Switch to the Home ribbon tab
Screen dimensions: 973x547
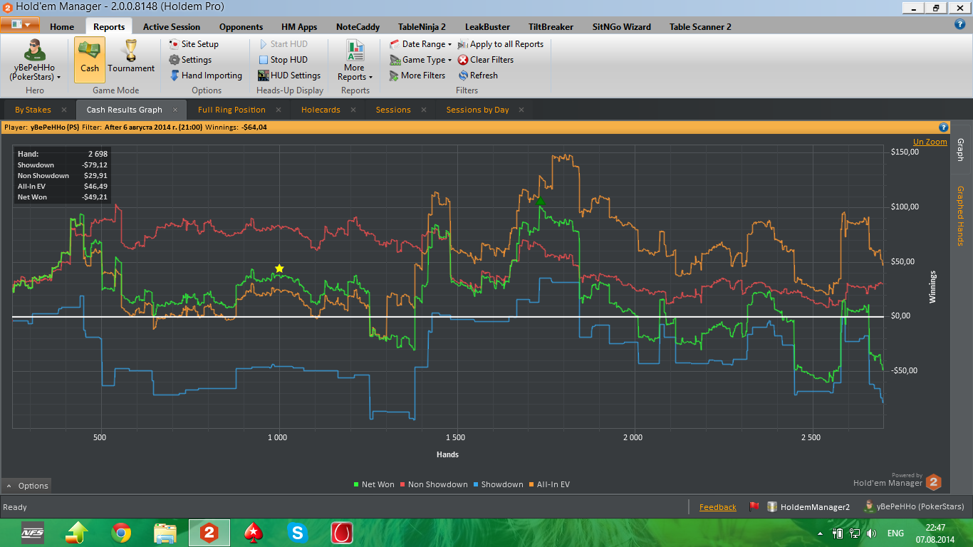(62, 26)
